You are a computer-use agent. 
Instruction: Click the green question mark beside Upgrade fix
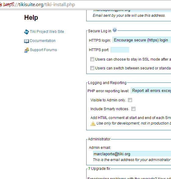click(x=89, y=169)
